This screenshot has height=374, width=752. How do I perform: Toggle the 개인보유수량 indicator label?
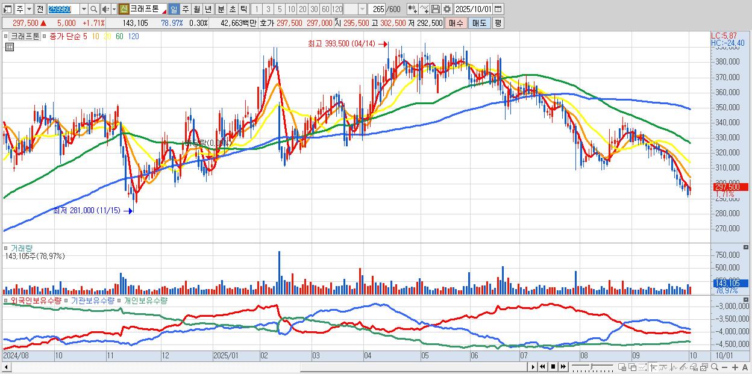145,300
